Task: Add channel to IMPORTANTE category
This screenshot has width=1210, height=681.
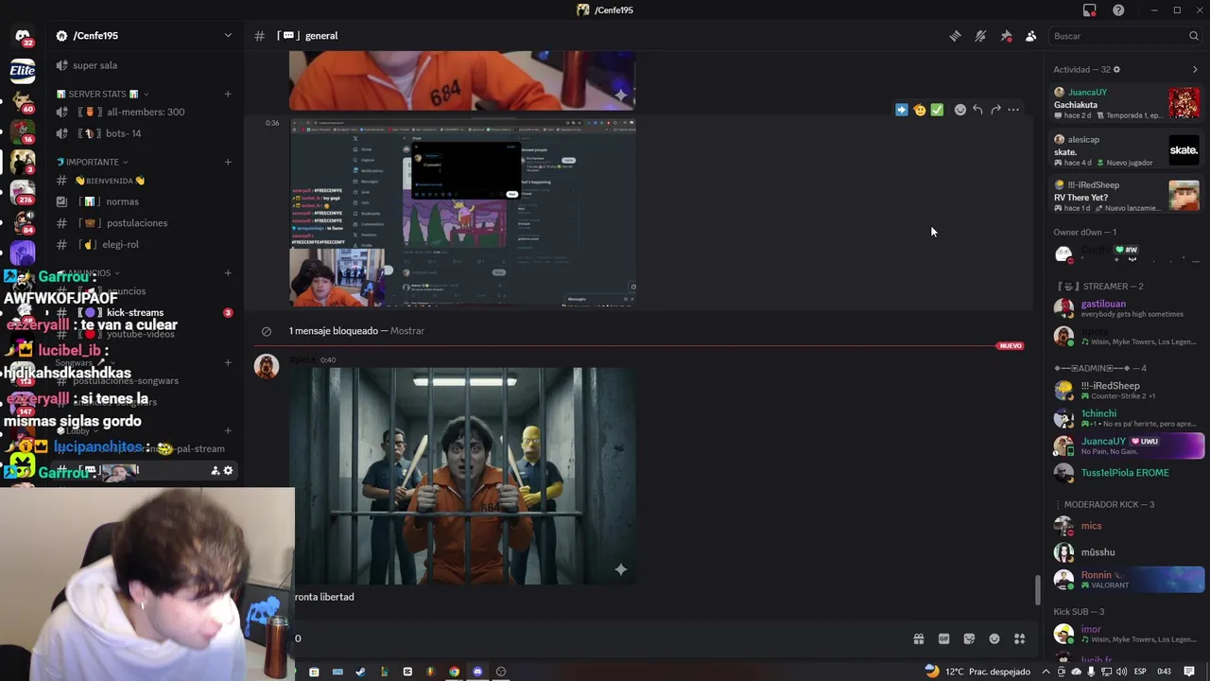Action: (228, 162)
